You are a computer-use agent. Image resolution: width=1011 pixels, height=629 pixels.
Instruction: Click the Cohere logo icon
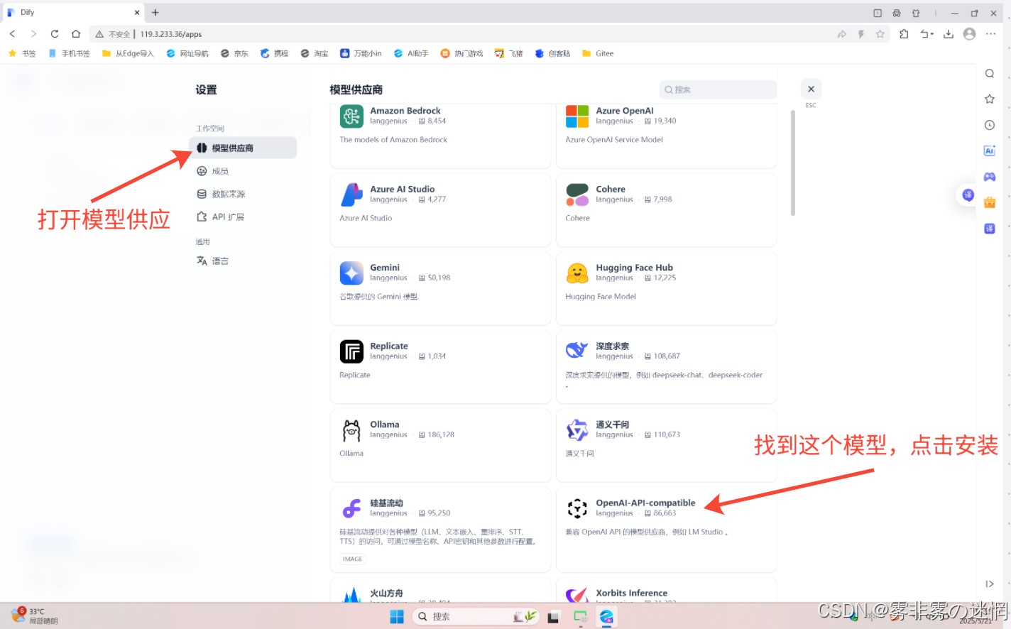point(577,195)
